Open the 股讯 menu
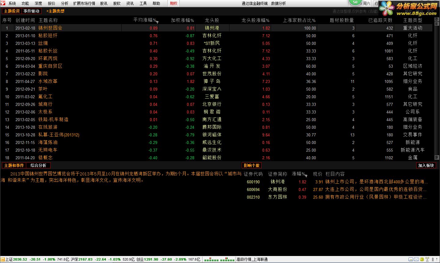Viewport: 440px width, 263px height. pyautogui.click(x=104, y=3)
